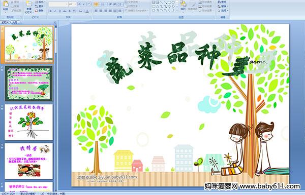Click the Paste clipboard icon
305x195 pixels.
pos(6,4)
